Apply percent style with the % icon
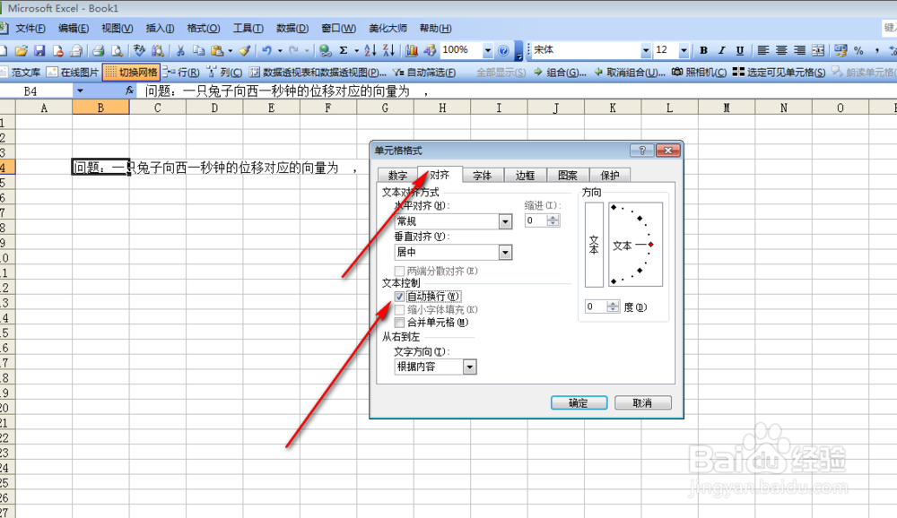The height and width of the screenshot is (518, 897). [858, 50]
